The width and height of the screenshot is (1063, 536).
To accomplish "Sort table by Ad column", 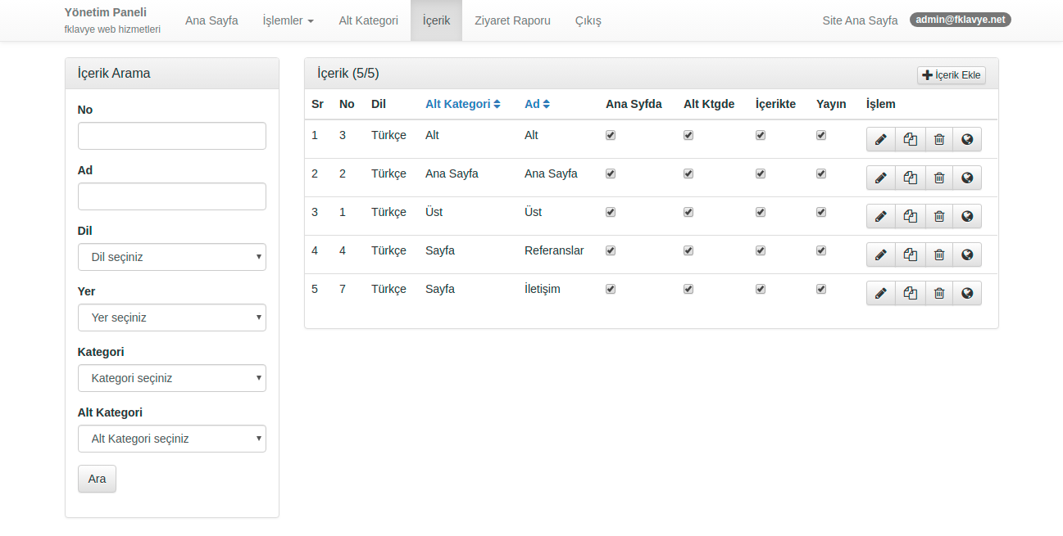I will click(x=538, y=104).
